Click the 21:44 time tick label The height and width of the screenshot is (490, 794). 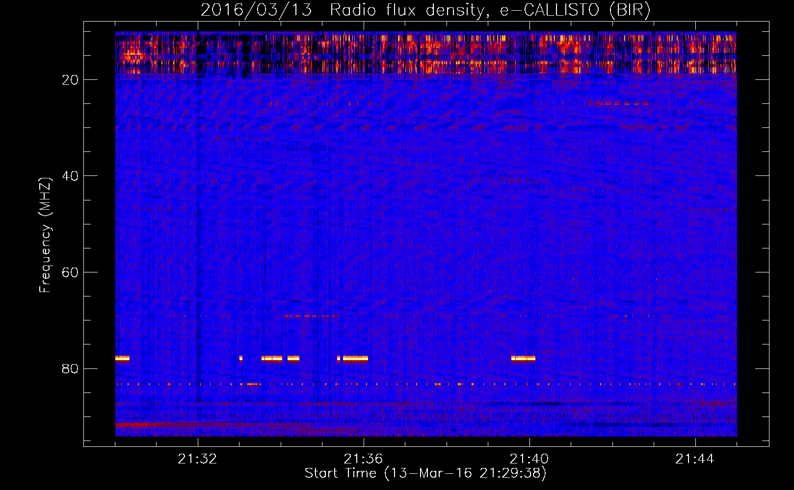pos(695,459)
